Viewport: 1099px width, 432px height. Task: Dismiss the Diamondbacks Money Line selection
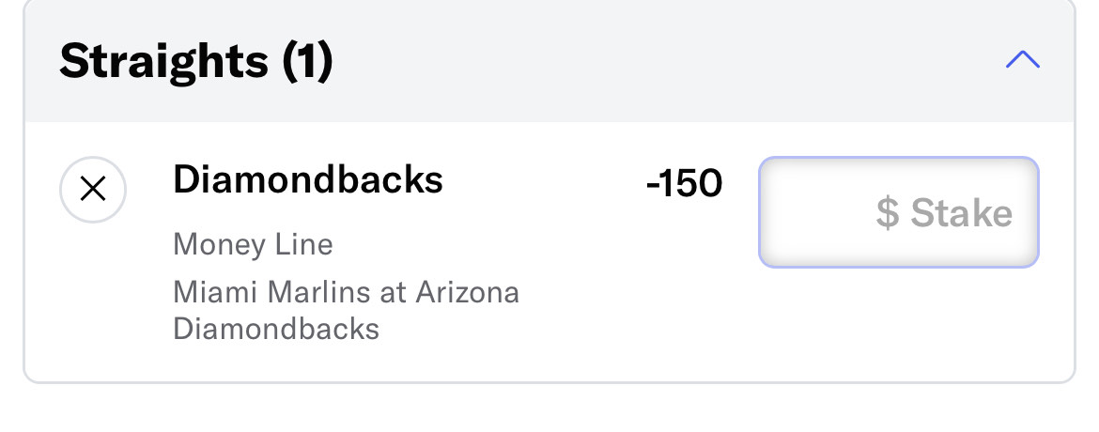coord(92,190)
